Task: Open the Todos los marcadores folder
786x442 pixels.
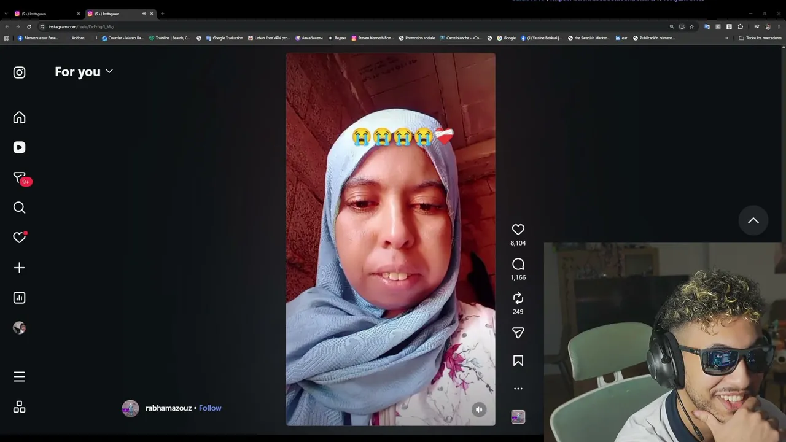Action: (760, 38)
